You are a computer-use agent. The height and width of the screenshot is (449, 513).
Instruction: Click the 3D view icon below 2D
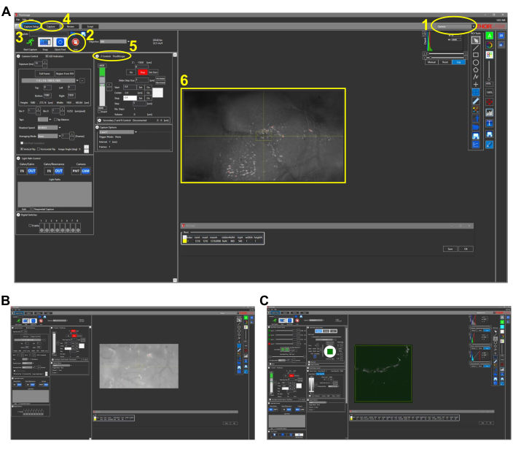point(501,45)
